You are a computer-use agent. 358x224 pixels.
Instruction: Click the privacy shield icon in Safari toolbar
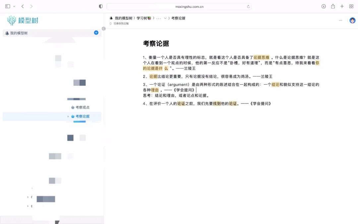pos(100,6)
